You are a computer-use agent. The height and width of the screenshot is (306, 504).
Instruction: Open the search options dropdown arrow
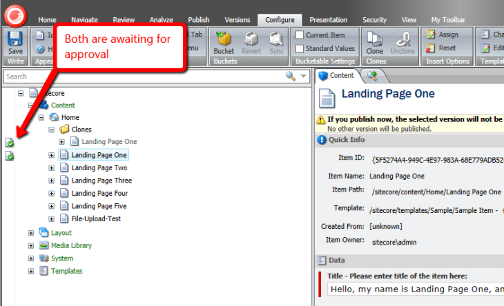click(303, 76)
